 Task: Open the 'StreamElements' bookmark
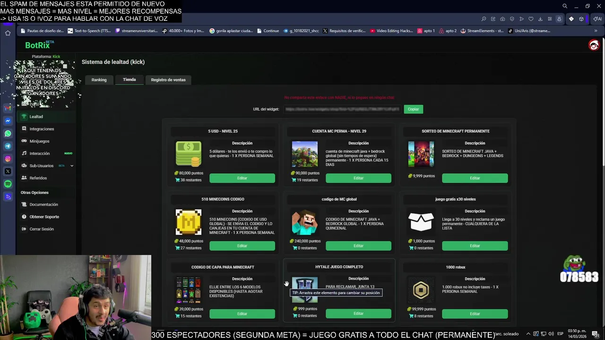point(482,31)
